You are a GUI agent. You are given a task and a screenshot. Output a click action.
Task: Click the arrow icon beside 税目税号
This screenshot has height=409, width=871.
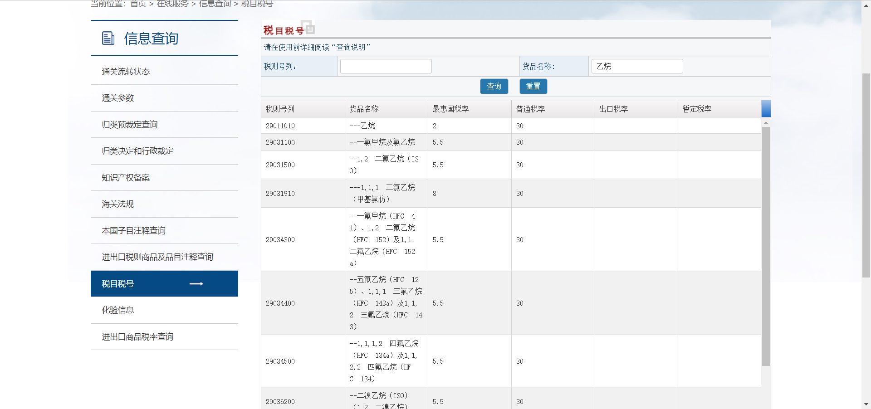coord(196,284)
